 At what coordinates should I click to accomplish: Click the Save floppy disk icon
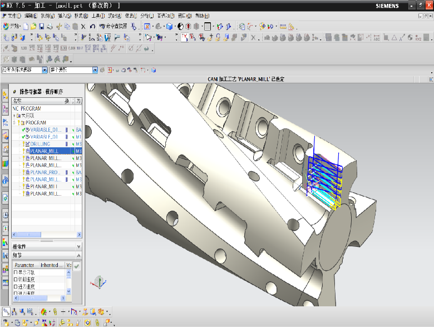[41, 26]
